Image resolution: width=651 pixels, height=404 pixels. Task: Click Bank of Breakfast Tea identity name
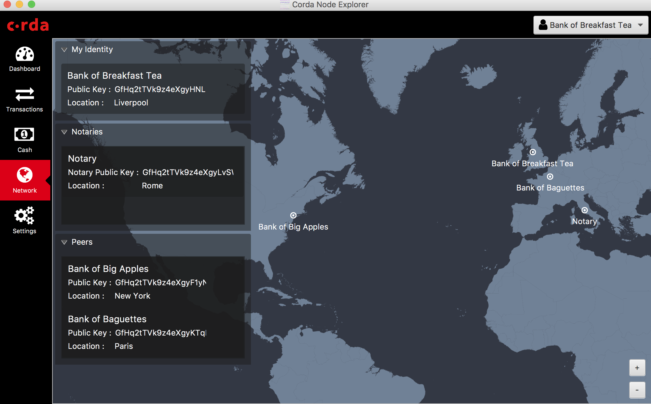(x=115, y=75)
